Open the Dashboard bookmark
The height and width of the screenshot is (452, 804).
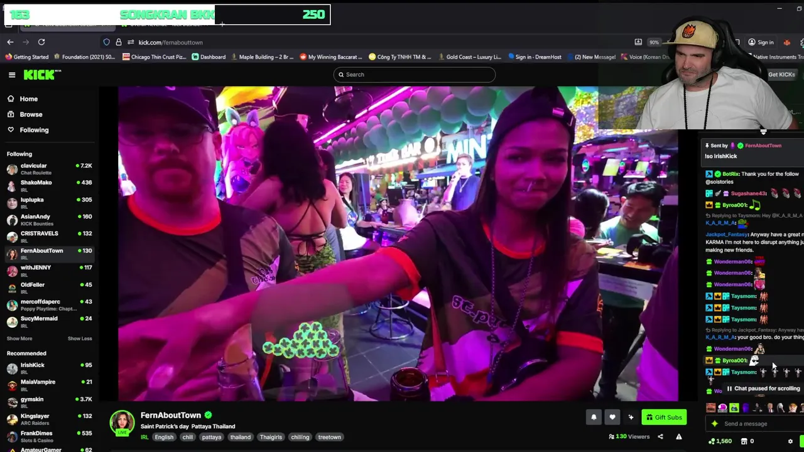point(209,57)
